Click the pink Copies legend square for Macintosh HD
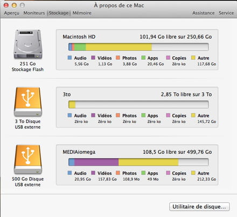The width and height of the screenshot is (237, 217). tap(168, 58)
